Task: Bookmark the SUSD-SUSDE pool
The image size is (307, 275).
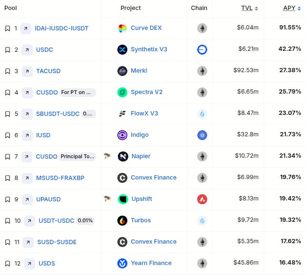Action: [x=8, y=242]
